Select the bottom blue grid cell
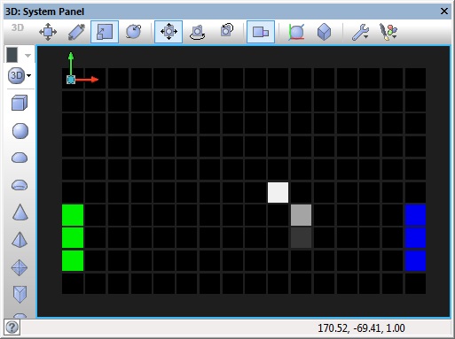 (416, 260)
